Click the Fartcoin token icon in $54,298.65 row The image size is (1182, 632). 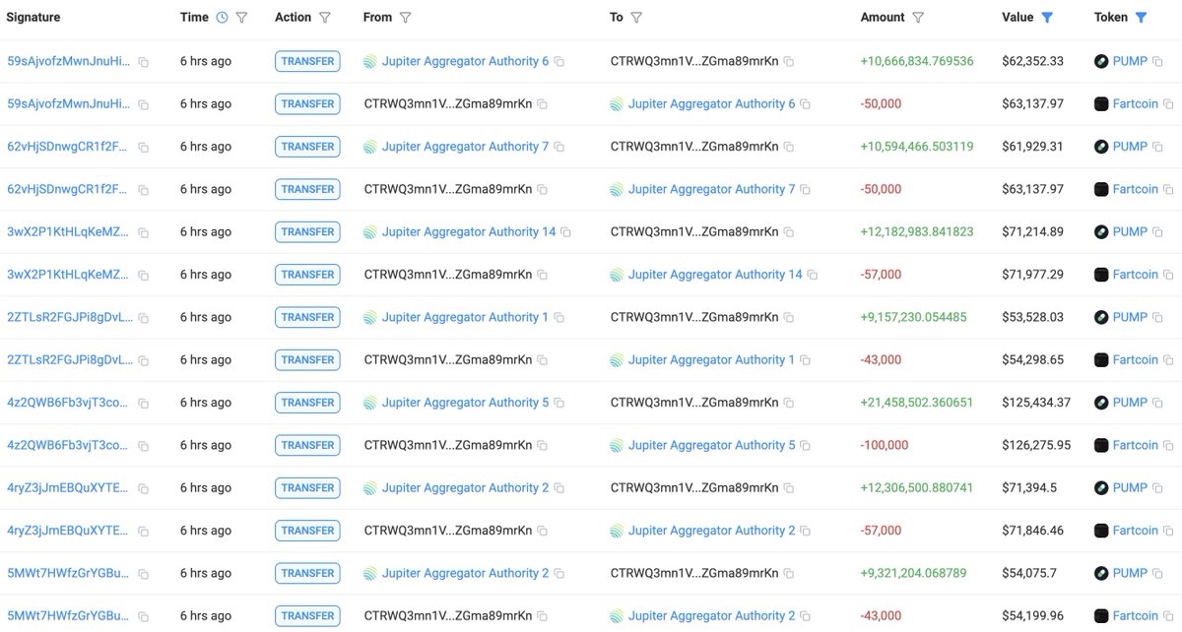(1101, 359)
